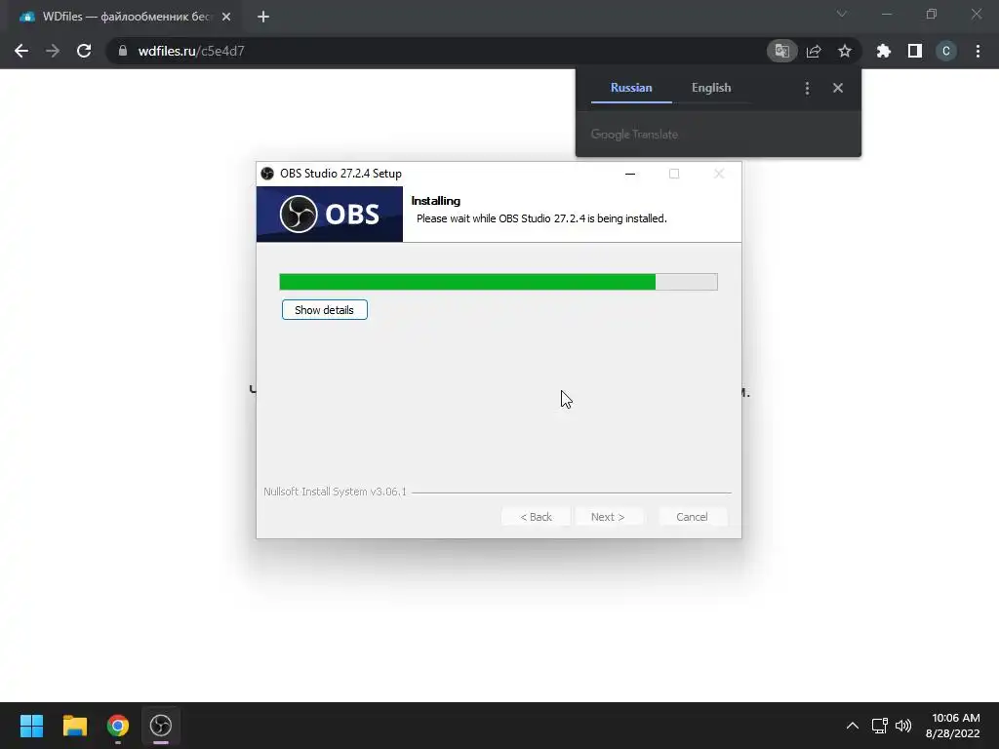Click the forward navigation arrow
Screen dimensions: 999x749
(53, 51)
